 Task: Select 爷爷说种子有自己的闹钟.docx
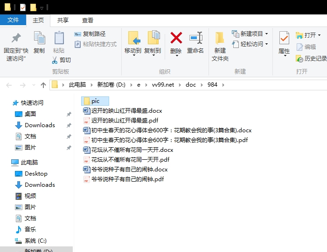pos(125,169)
